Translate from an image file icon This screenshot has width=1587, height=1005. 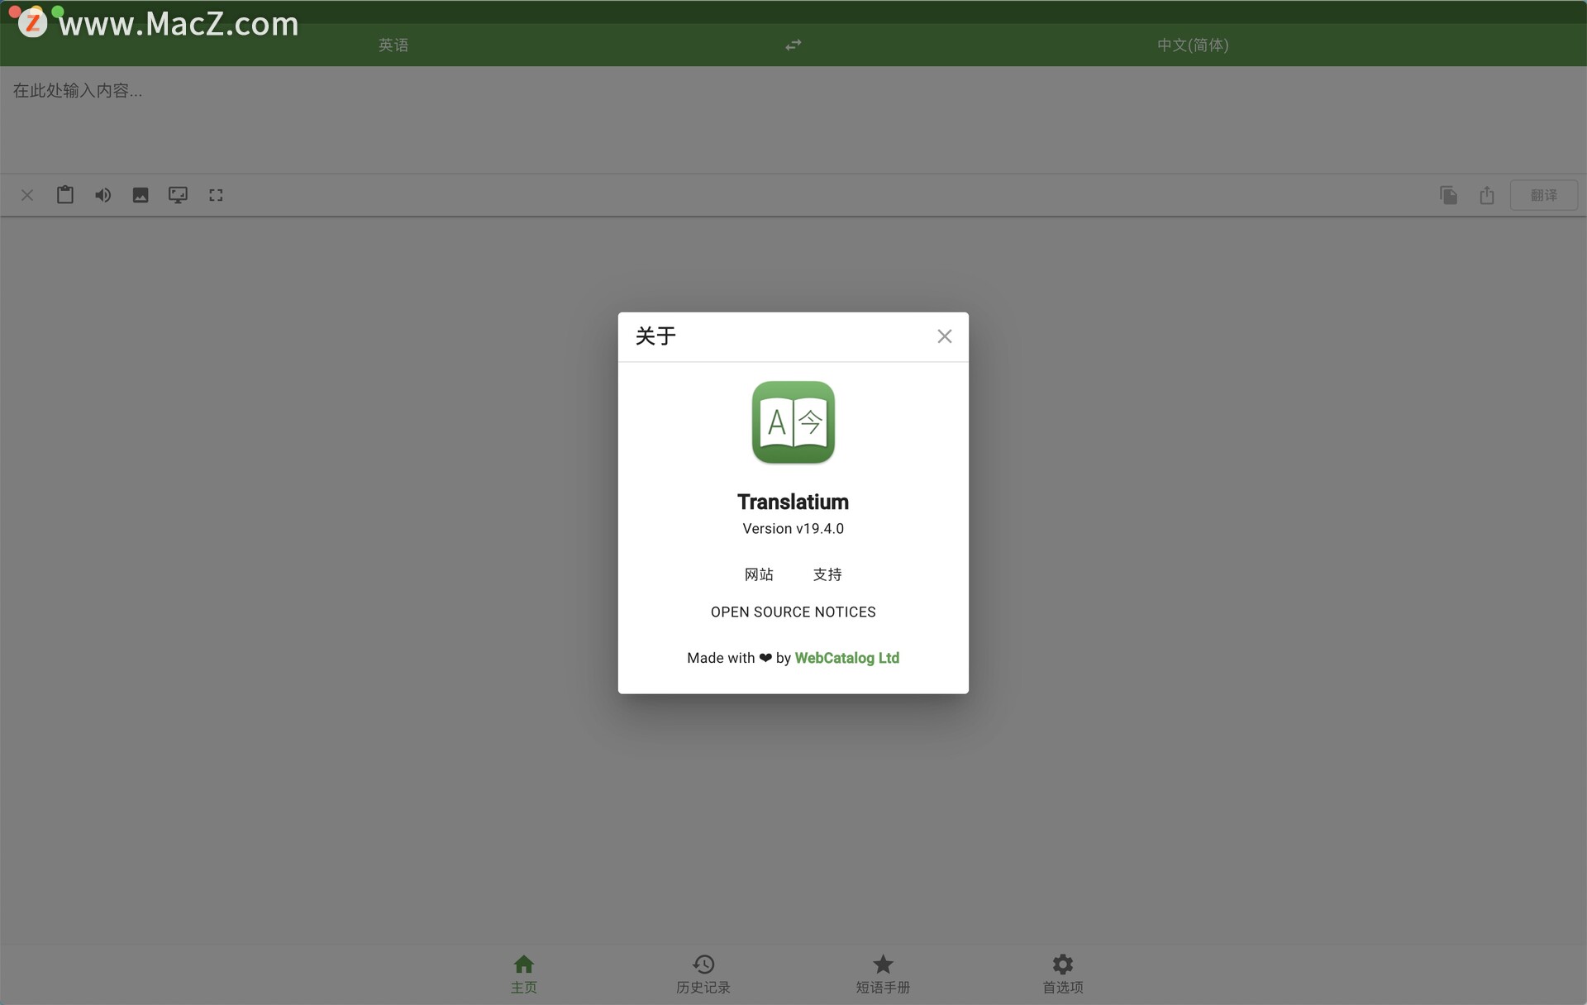(141, 195)
